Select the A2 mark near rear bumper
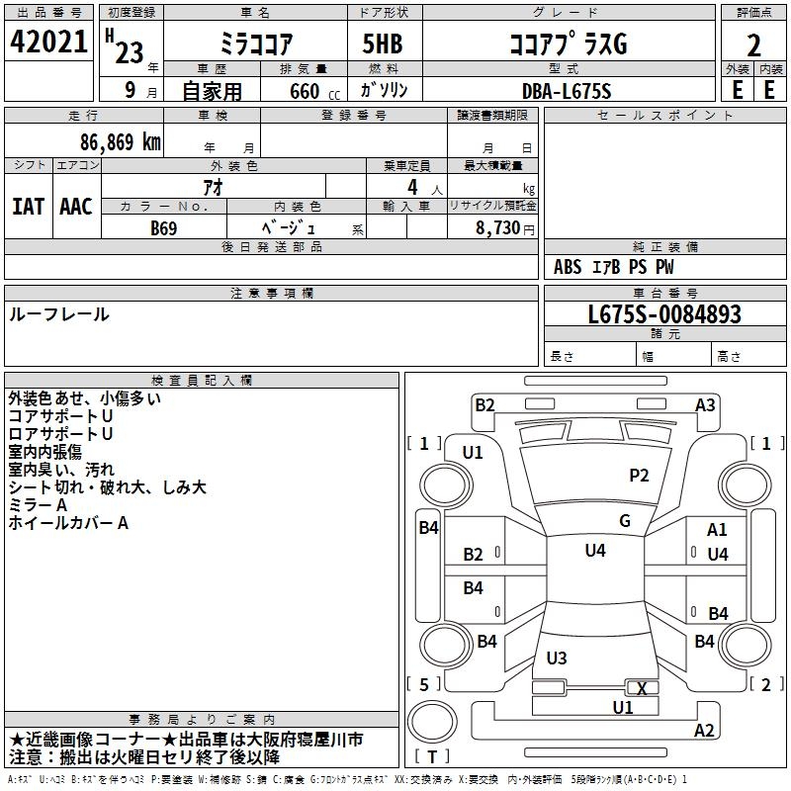 point(704,731)
